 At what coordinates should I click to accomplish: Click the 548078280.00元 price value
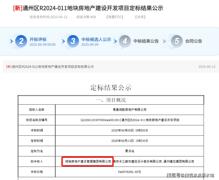point(130,172)
